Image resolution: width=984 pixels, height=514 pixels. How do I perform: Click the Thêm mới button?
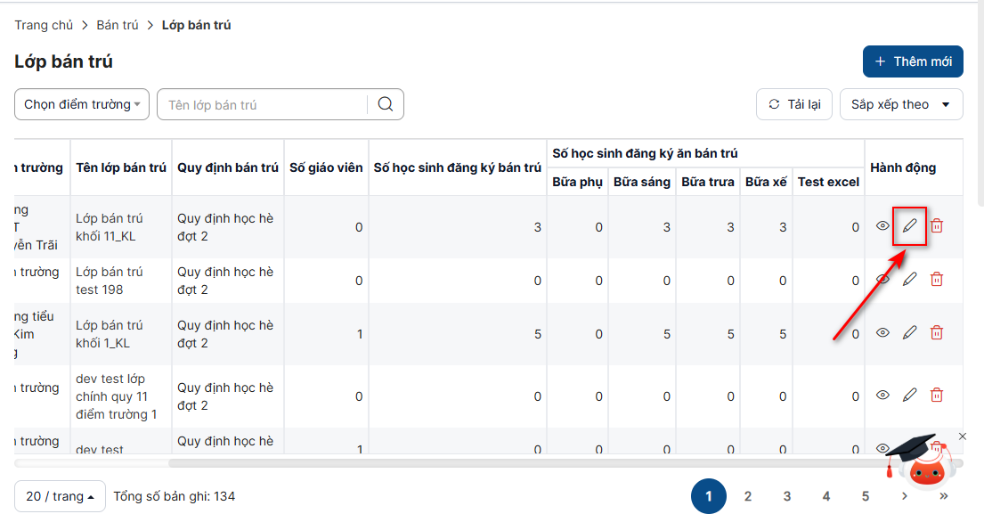point(913,61)
